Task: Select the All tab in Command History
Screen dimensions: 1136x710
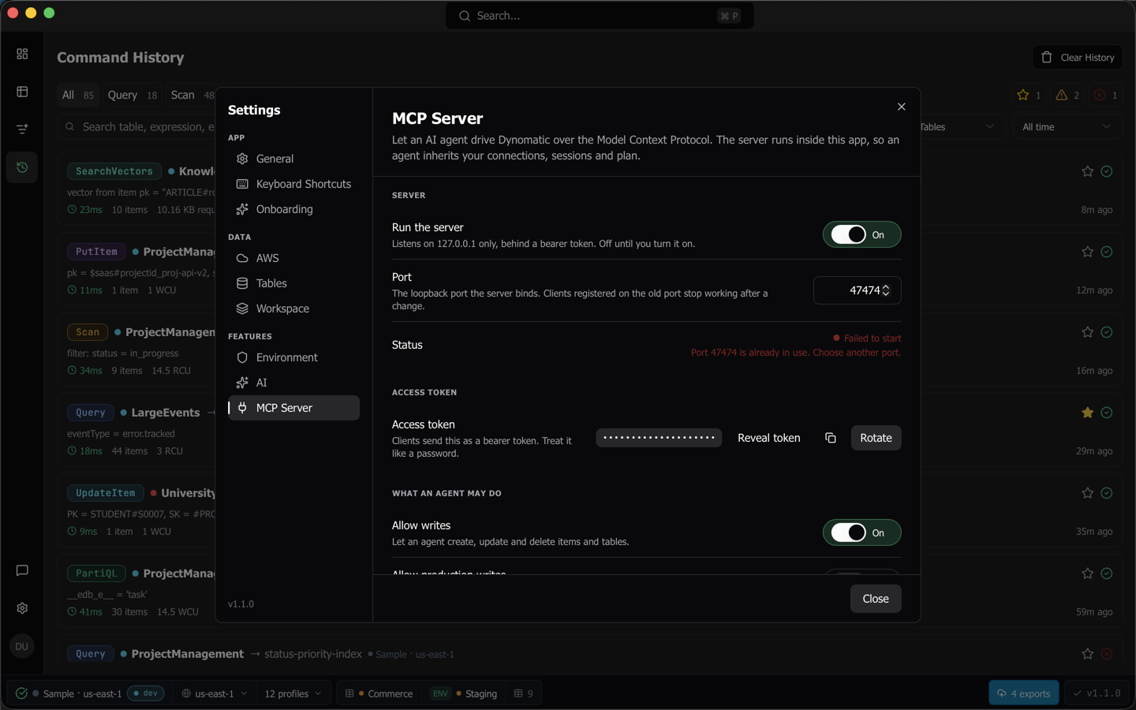Action: click(78, 95)
